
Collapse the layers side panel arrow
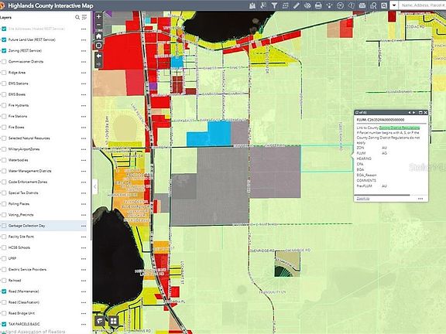[95, 186]
